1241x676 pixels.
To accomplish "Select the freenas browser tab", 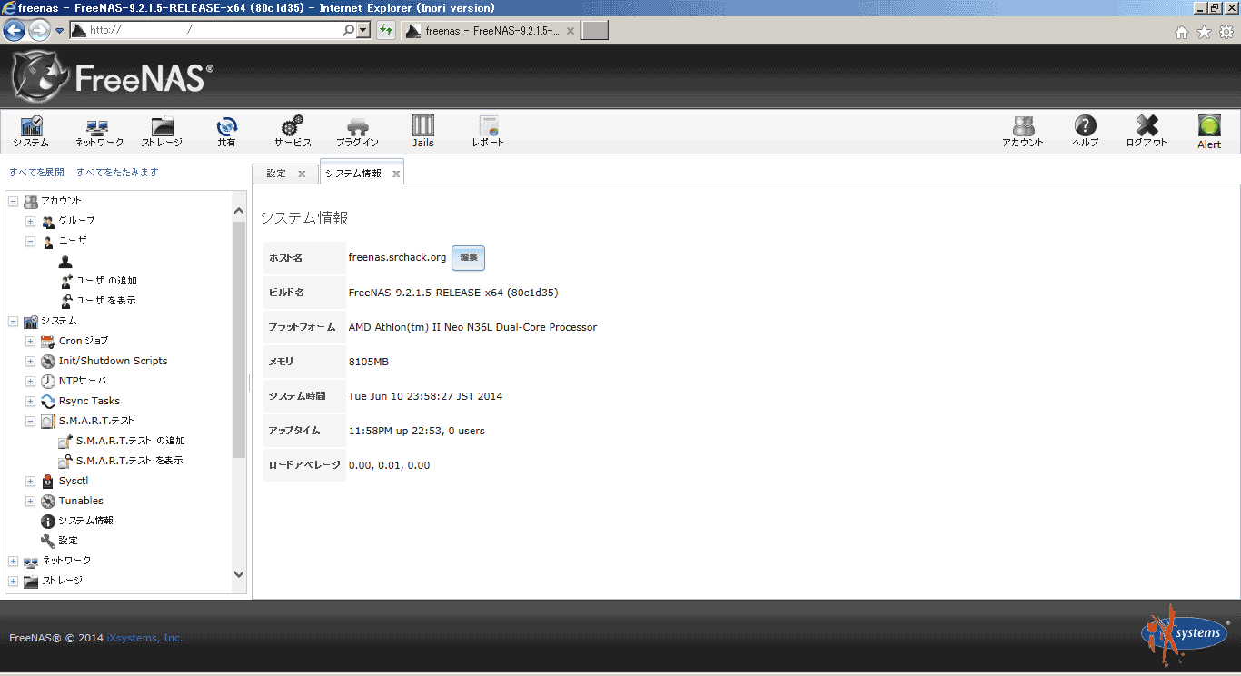I will (489, 31).
